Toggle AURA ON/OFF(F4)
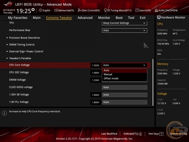This screenshot has height=142, width=189. pyautogui.click(x=166, y=10)
